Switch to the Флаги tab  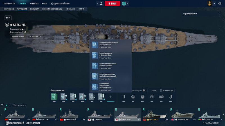point(81,9)
